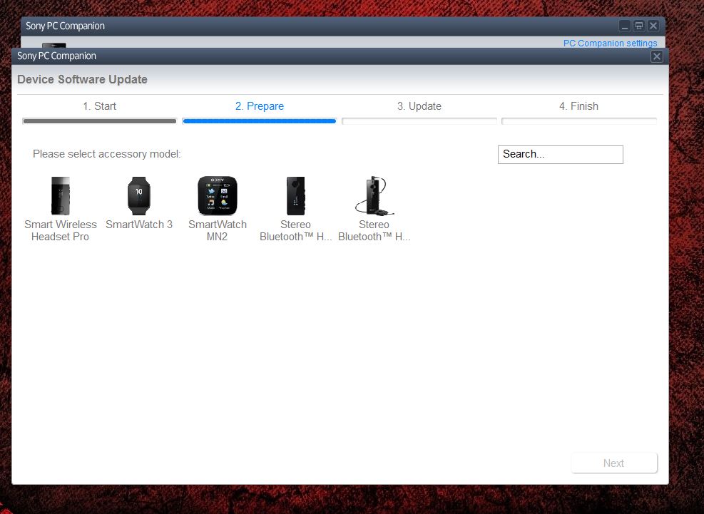Focus the Search... accessory field
704x514 pixels.
[x=560, y=154]
